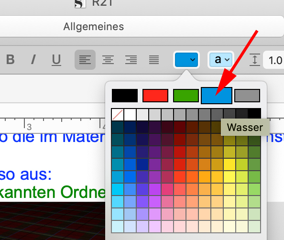This screenshot has width=284, height=240.
Task: Pick the black preset color swatch
Action: pos(125,96)
